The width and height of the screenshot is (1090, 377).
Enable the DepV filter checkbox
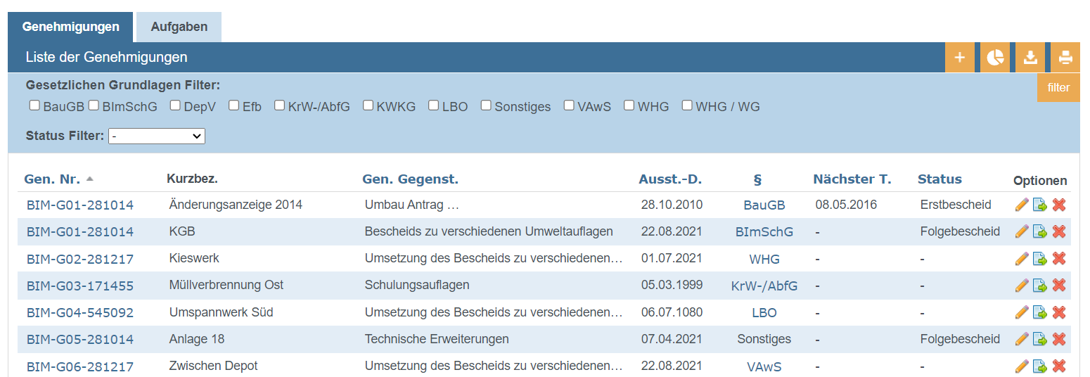[x=175, y=106]
